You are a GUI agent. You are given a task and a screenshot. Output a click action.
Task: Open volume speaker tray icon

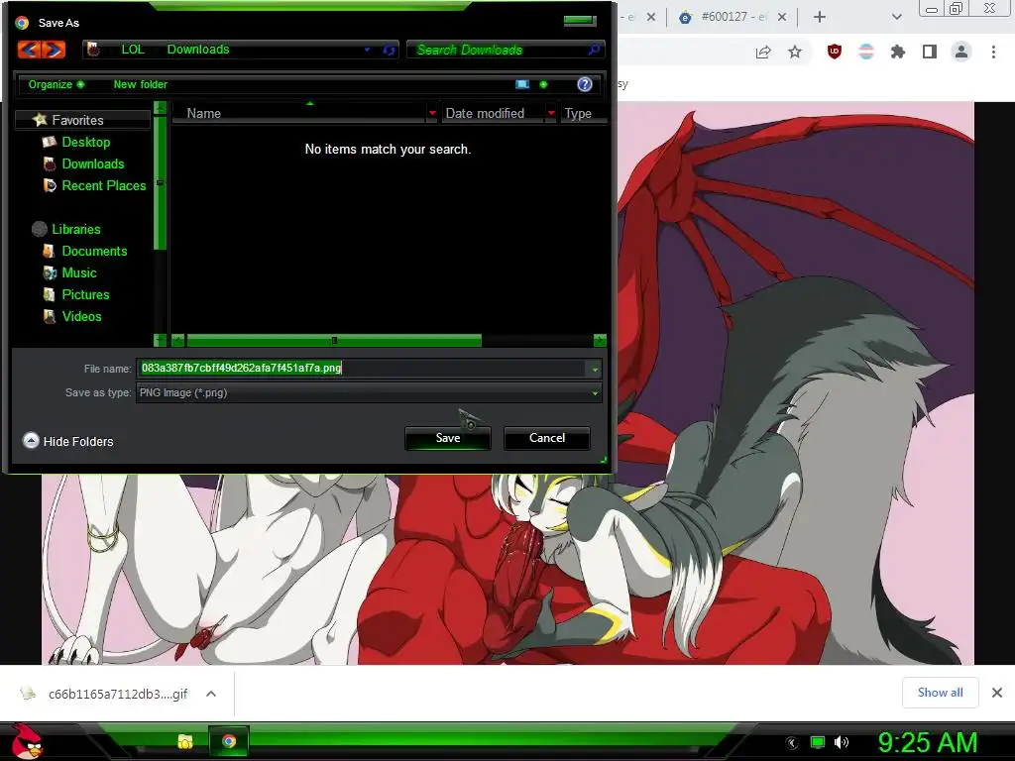coord(842,743)
